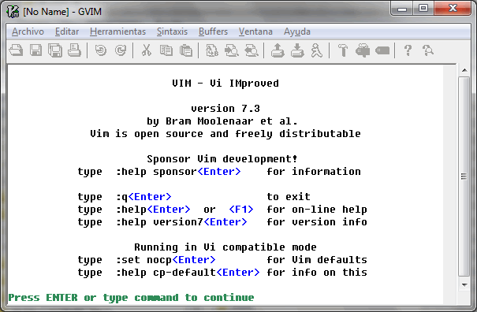Click the Jump to Tag icon

pos(382,50)
